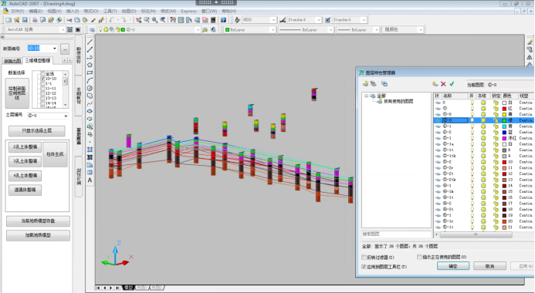Uncheck 应用到图层工具栏 checkbox
The height and width of the screenshot is (293, 535).
pos(364,267)
